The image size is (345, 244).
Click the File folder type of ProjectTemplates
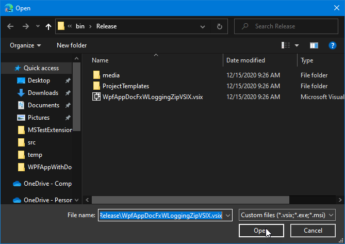click(314, 86)
